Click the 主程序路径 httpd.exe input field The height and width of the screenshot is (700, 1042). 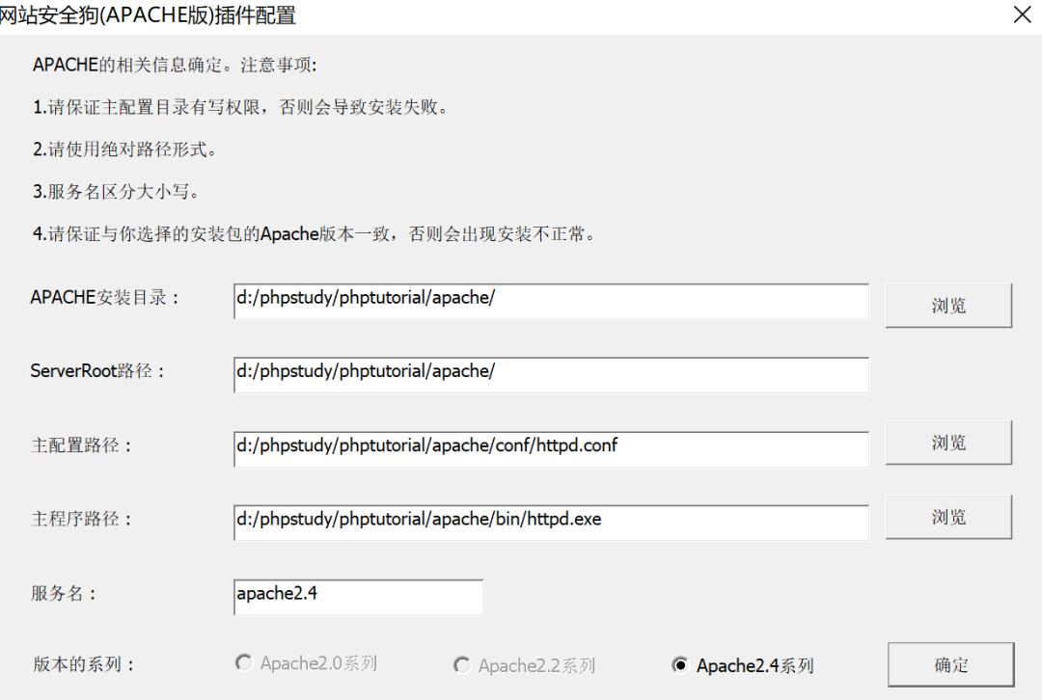pos(551,523)
